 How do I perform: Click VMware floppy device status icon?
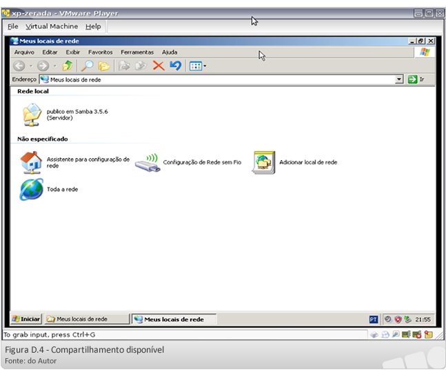[x=396, y=335]
